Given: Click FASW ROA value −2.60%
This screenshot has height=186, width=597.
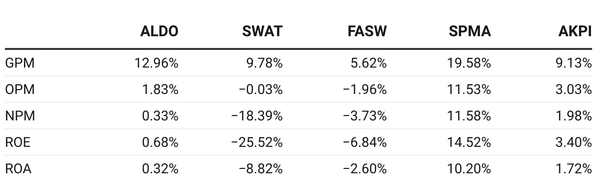Looking at the screenshot, I should pyautogui.click(x=365, y=169).
